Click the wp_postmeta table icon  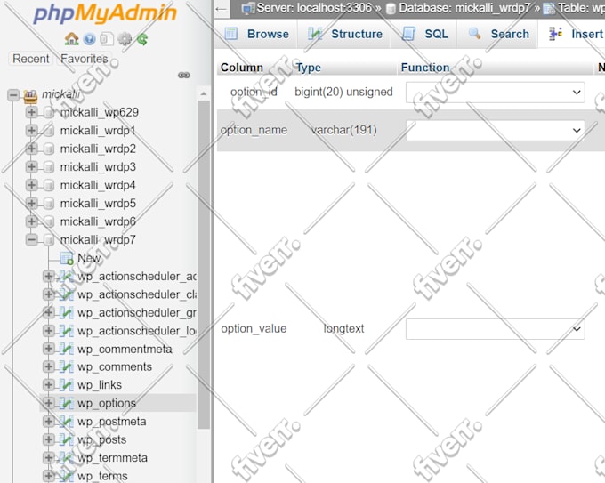click(x=67, y=422)
